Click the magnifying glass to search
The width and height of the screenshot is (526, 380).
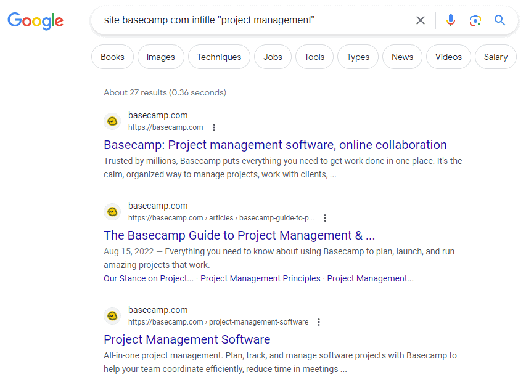[x=499, y=20]
